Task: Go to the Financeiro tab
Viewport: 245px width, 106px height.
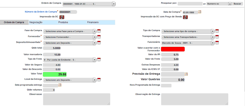Action: pyautogui.click(x=93, y=22)
